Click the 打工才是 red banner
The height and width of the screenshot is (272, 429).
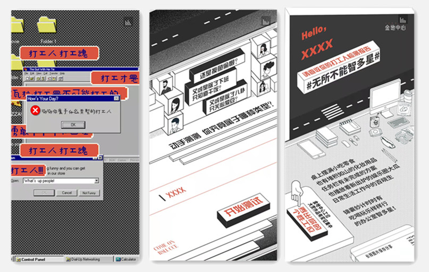115,78
